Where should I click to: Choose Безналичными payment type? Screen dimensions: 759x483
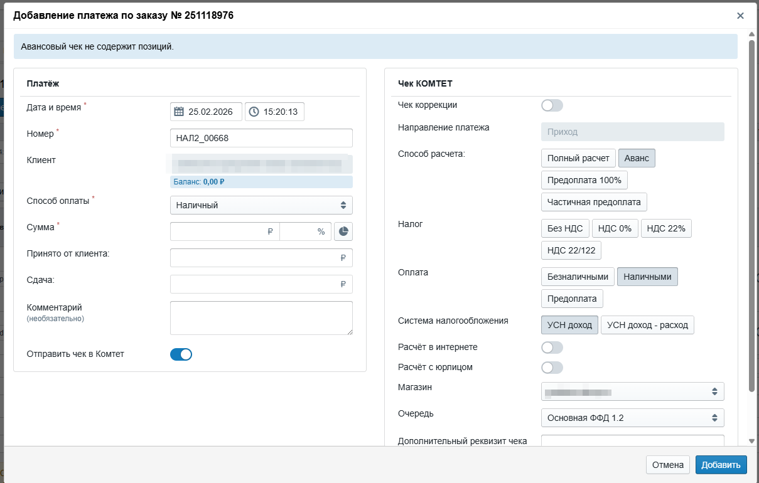click(x=578, y=277)
